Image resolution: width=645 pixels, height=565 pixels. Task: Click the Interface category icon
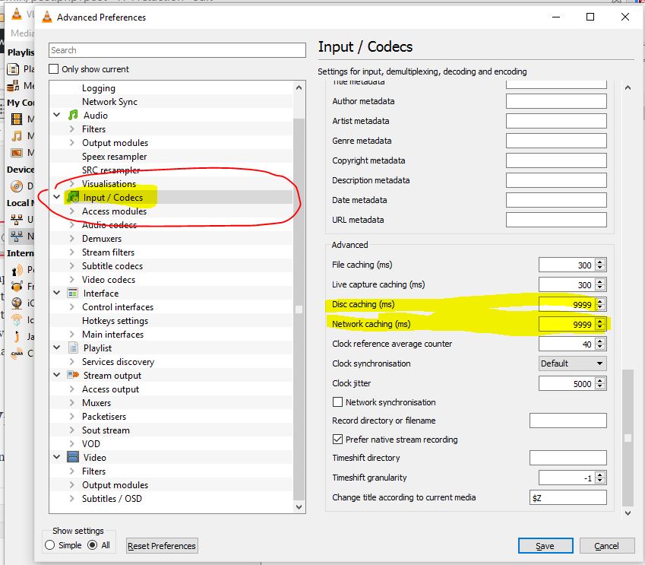pyautogui.click(x=73, y=294)
